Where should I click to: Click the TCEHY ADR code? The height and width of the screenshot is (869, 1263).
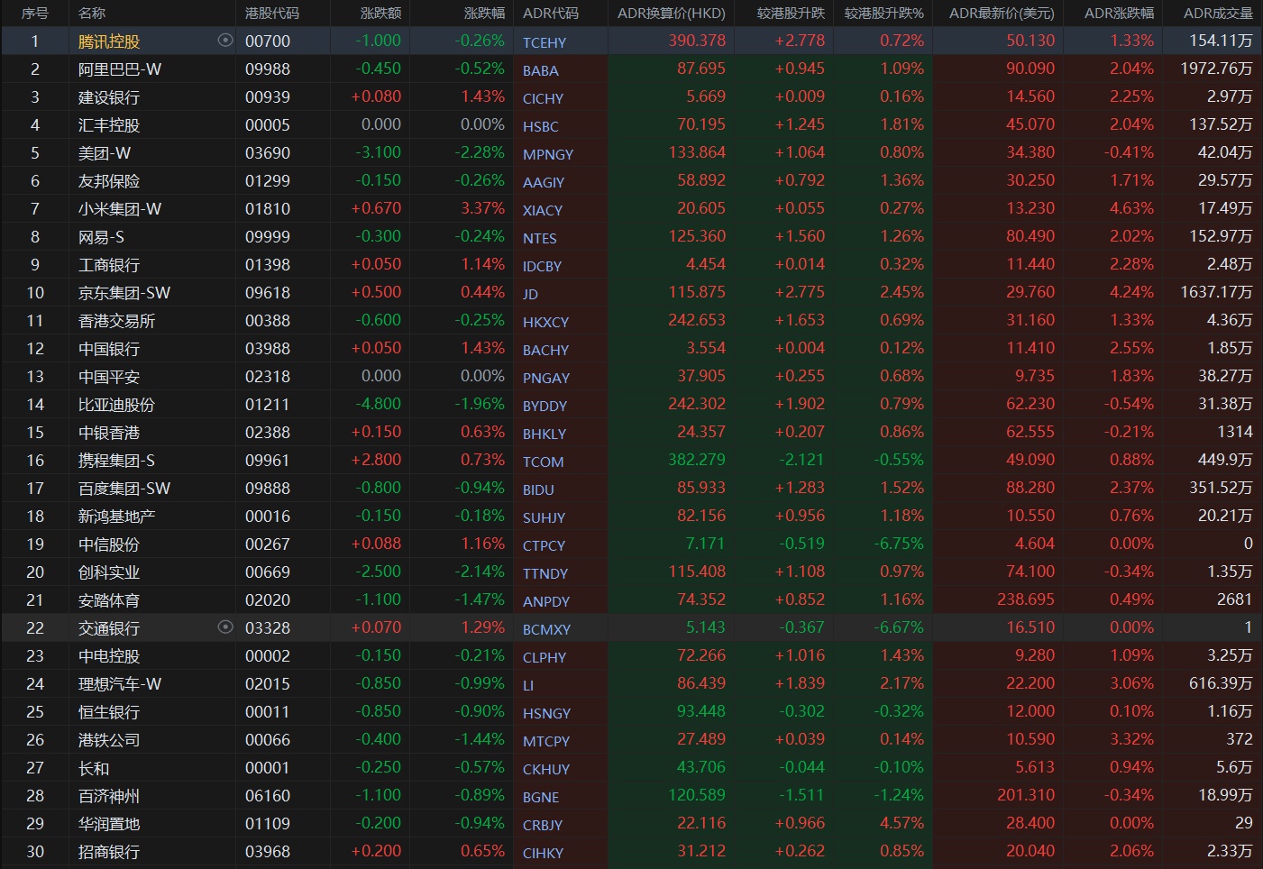545,42
